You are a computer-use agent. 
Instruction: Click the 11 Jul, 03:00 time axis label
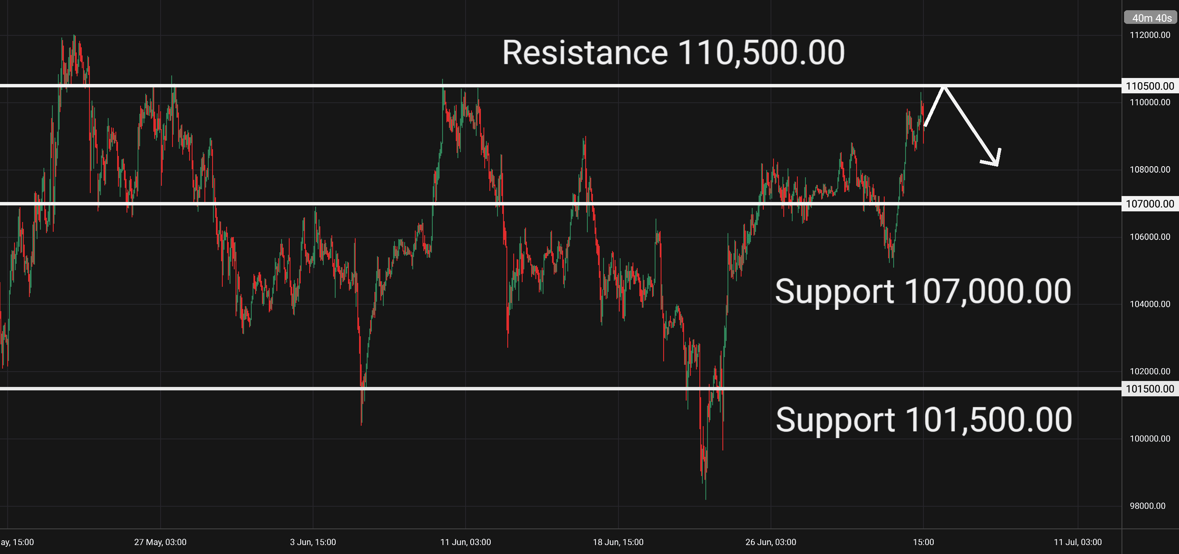(x=1078, y=542)
